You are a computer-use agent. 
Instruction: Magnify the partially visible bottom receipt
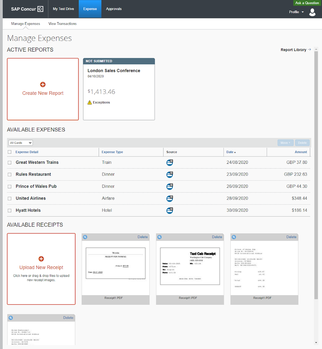tap(11, 318)
